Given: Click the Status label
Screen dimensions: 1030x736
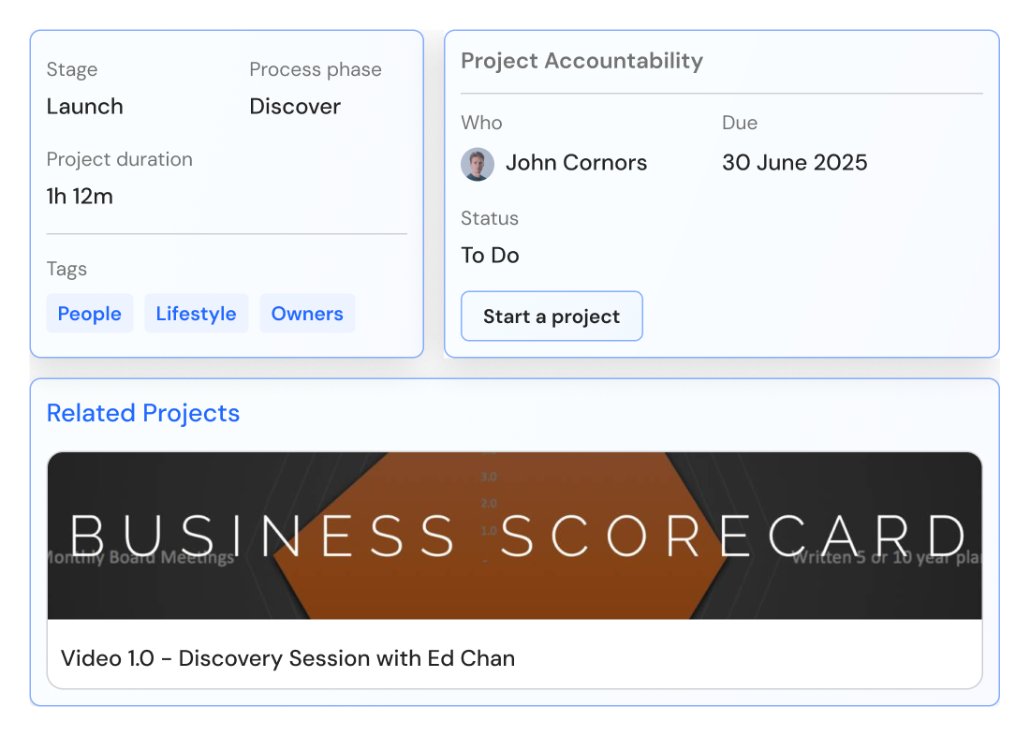Looking at the screenshot, I should point(490,218).
